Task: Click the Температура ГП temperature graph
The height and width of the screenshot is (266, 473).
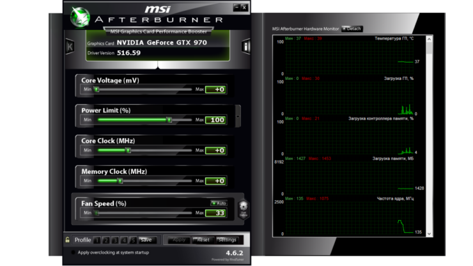Action: point(349,58)
